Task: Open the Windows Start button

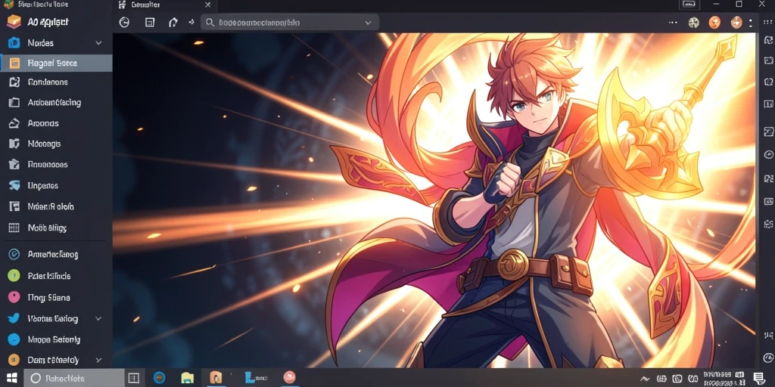Action: tap(11, 378)
